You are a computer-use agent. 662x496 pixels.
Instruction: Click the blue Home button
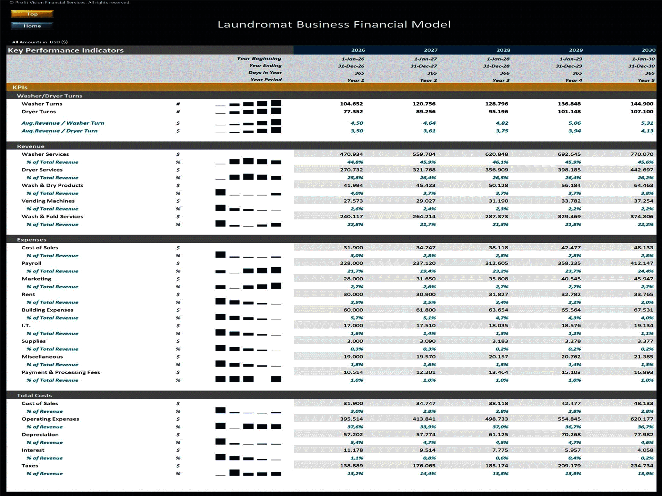point(32,26)
